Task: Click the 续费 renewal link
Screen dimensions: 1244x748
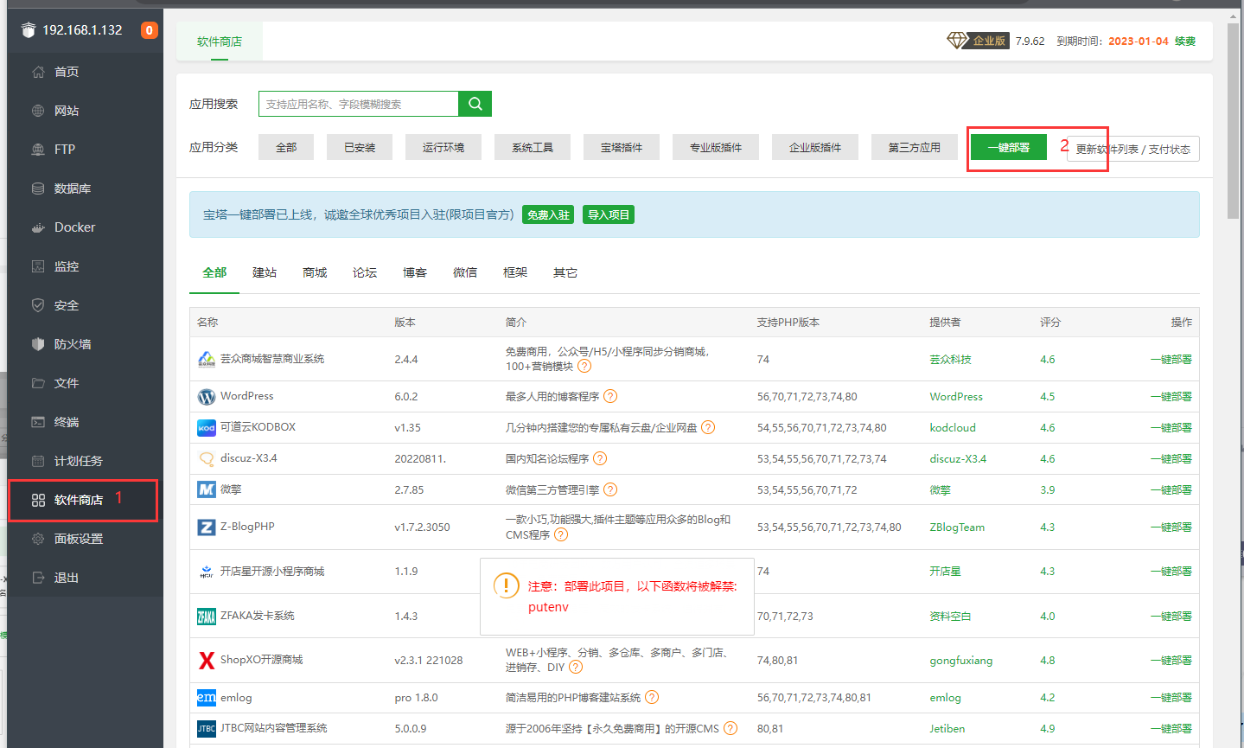Action: coord(1185,41)
